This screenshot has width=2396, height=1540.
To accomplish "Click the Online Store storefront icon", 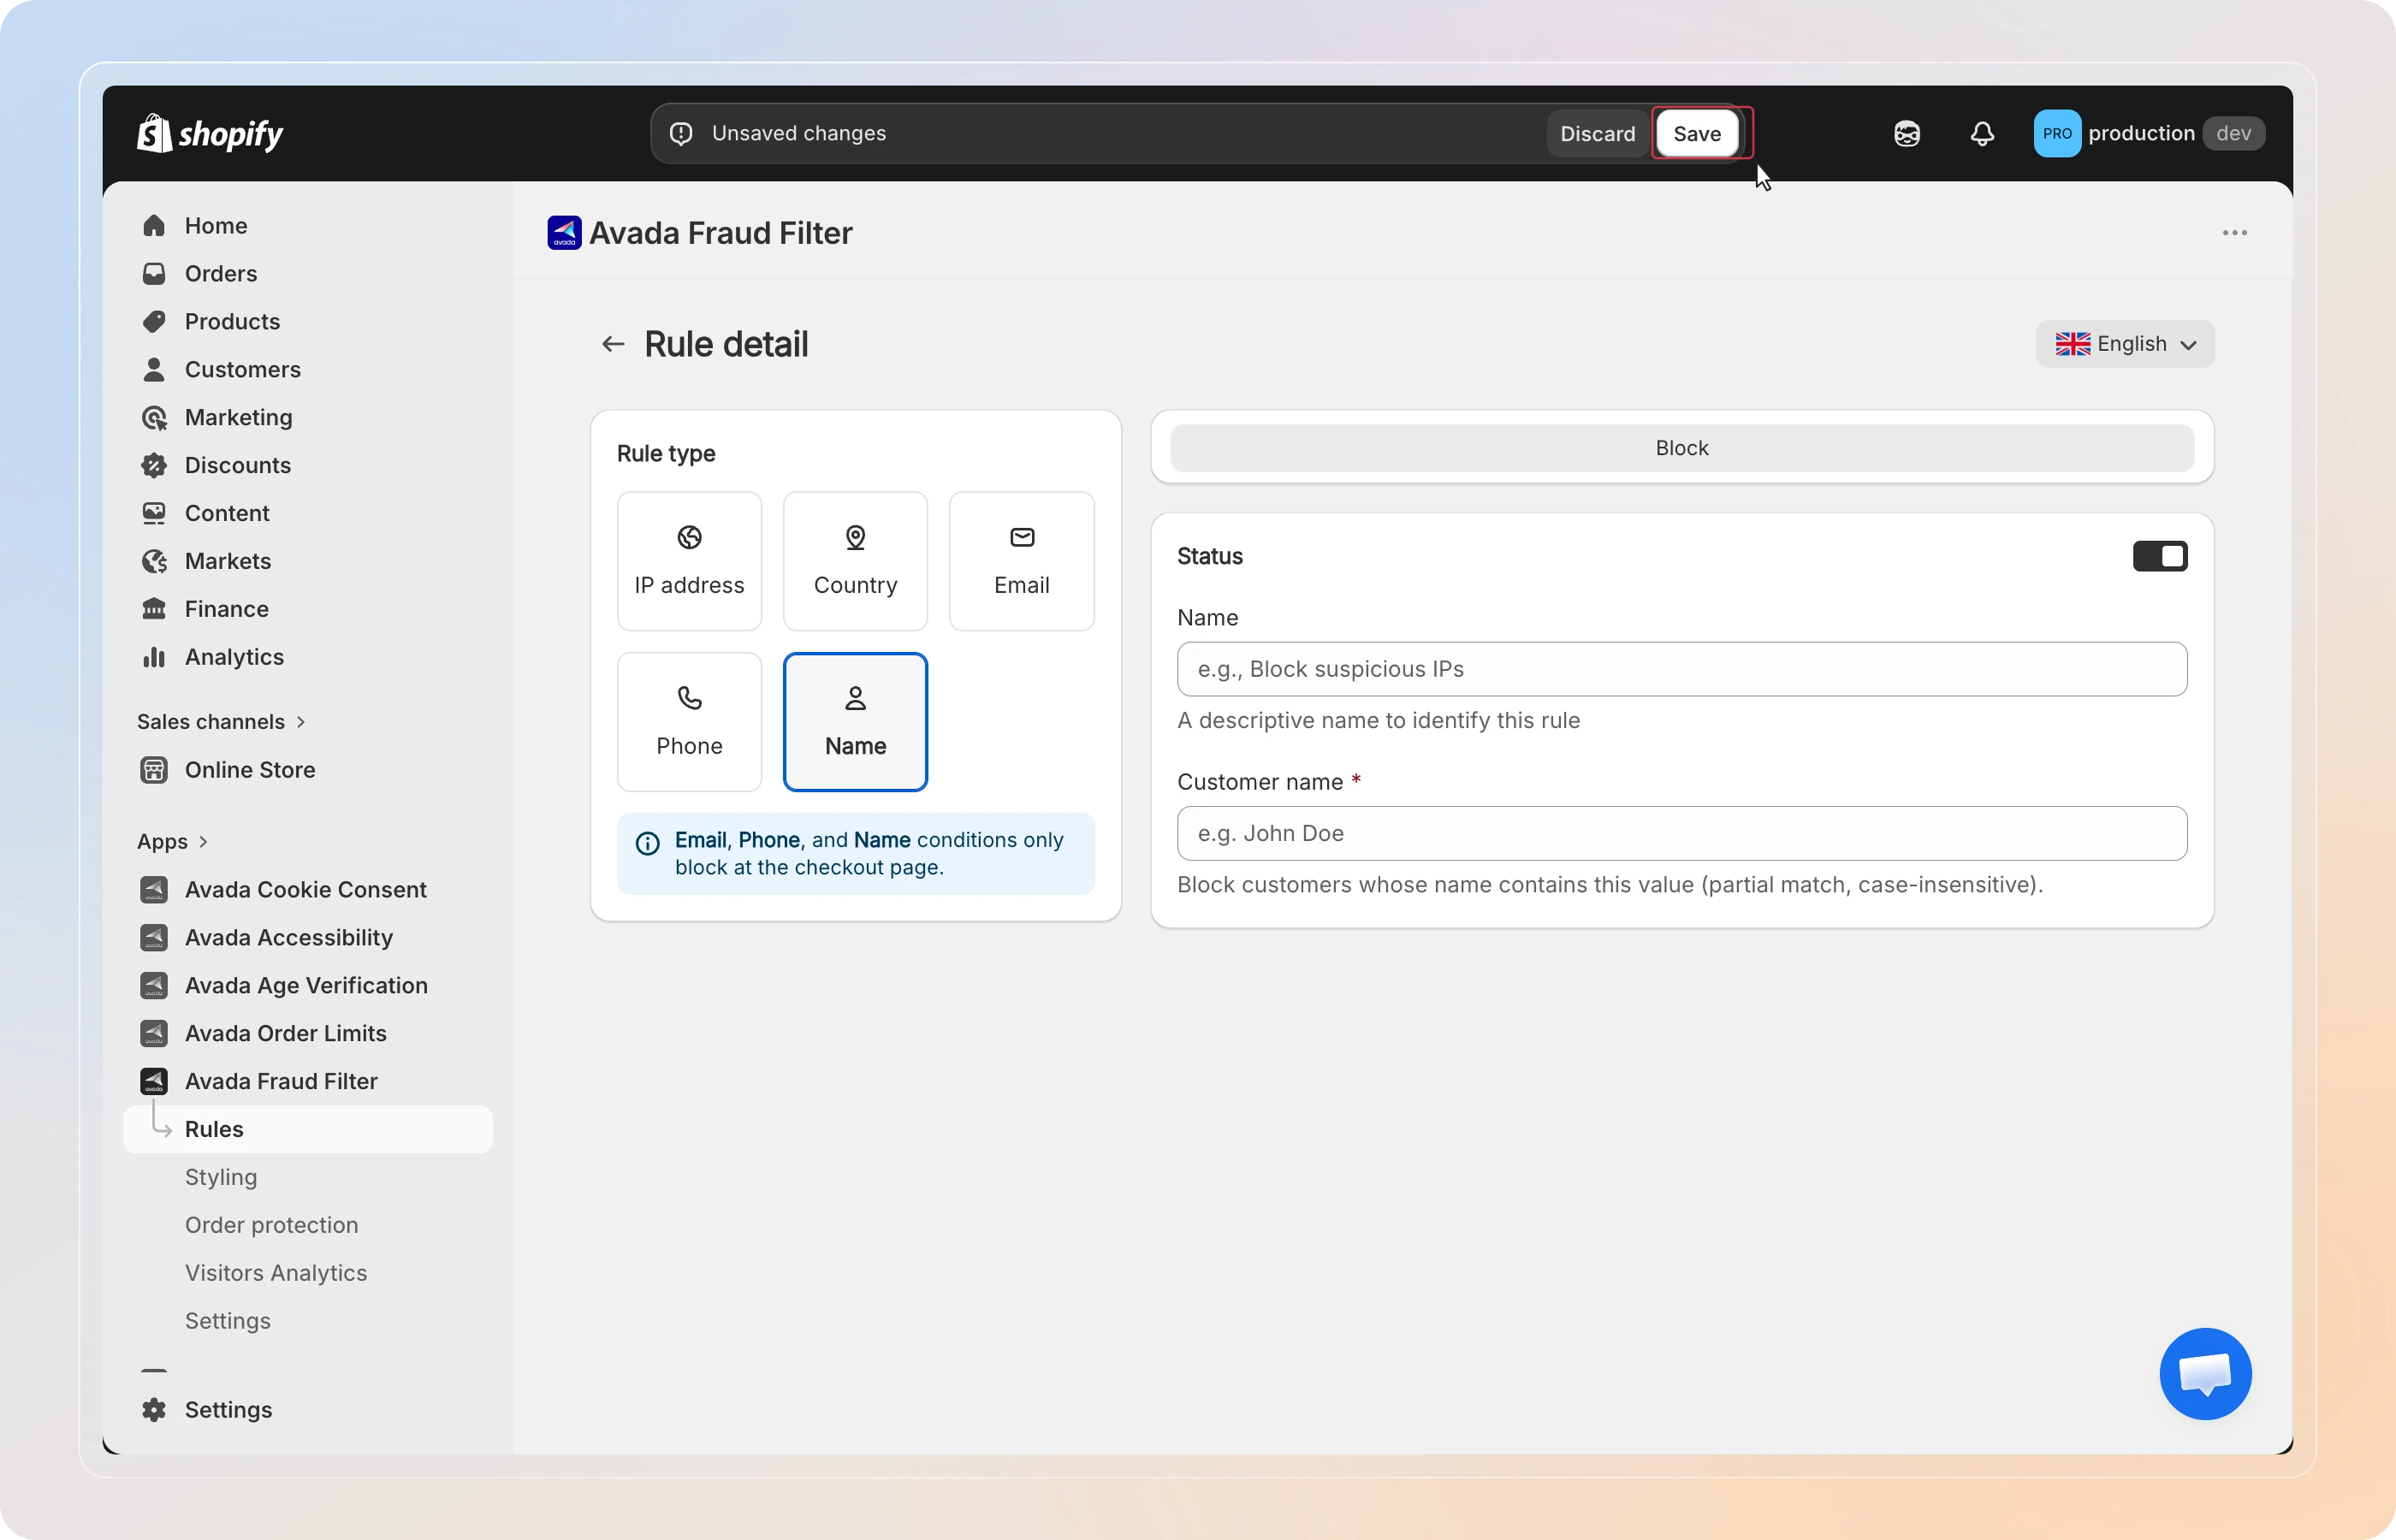I will [x=154, y=770].
